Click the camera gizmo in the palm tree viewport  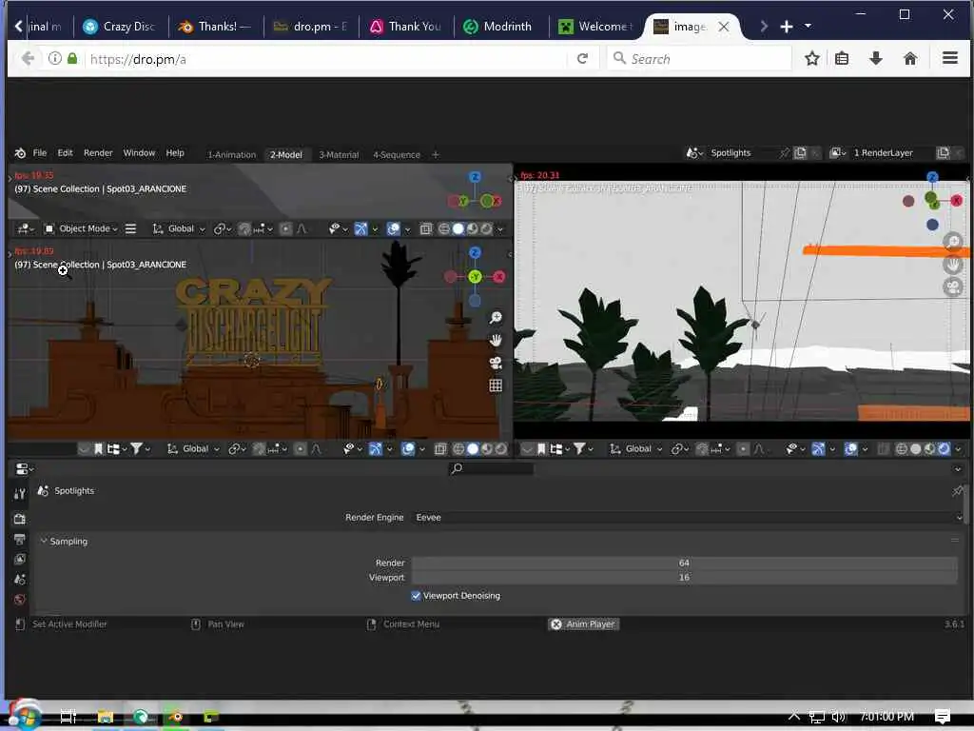click(952, 286)
